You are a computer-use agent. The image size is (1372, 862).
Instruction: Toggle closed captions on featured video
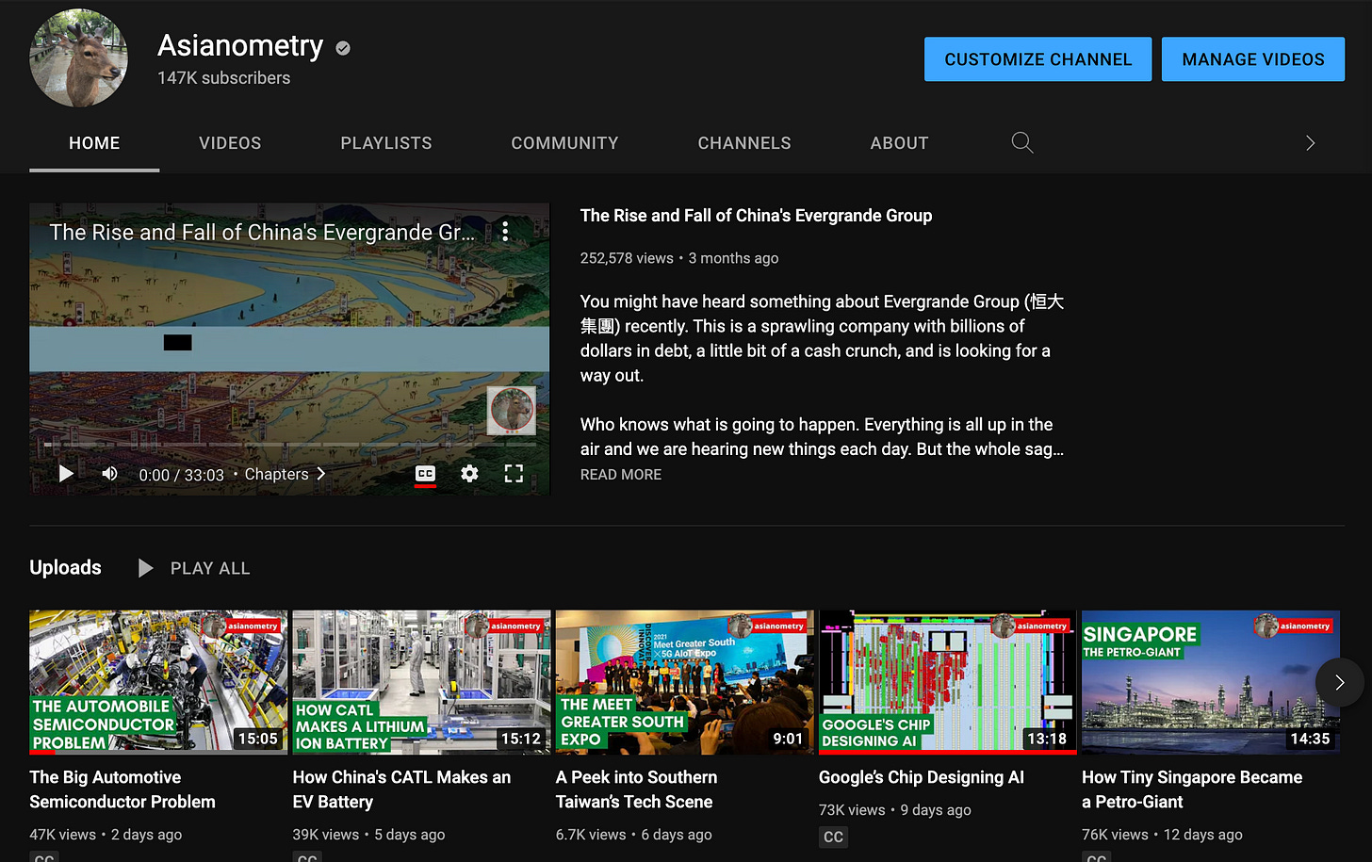point(426,474)
